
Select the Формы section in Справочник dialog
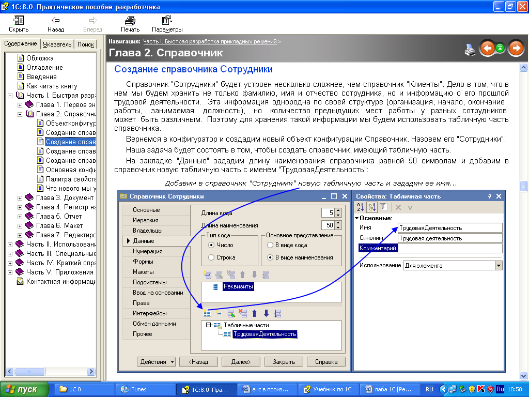(156, 262)
